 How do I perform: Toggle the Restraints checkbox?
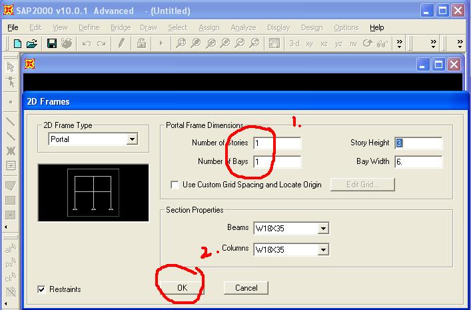(41, 289)
